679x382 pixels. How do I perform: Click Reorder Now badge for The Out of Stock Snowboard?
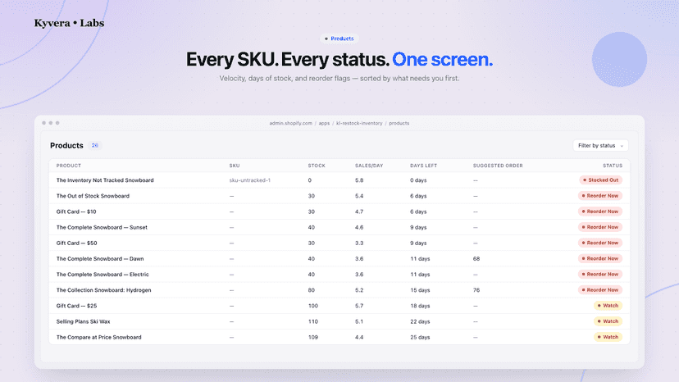tap(600, 196)
